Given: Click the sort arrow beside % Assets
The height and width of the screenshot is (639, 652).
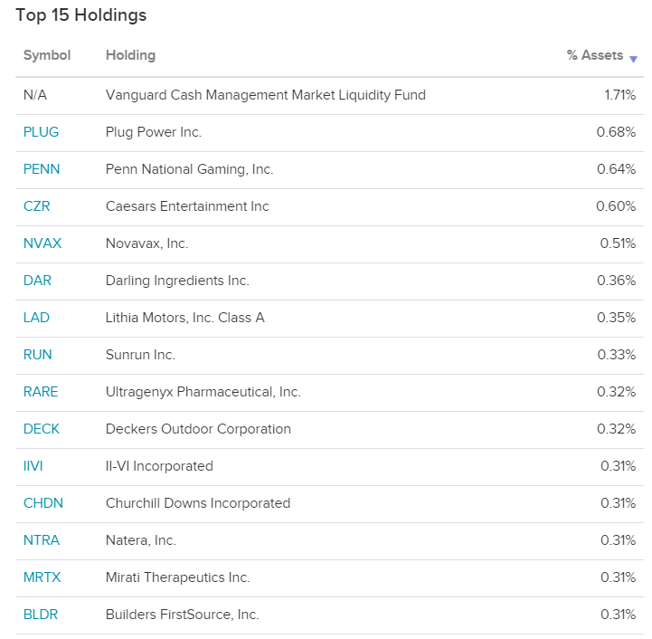Looking at the screenshot, I should (x=633, y=58).
